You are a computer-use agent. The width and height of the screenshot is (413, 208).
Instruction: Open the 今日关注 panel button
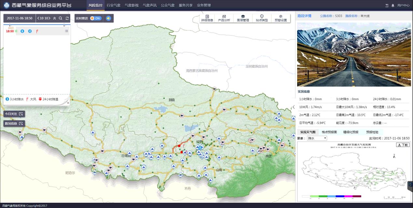(14, 114)
